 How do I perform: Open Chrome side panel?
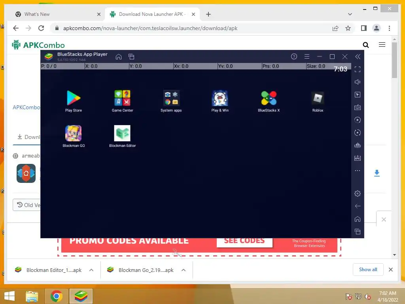tap(364, 28)
